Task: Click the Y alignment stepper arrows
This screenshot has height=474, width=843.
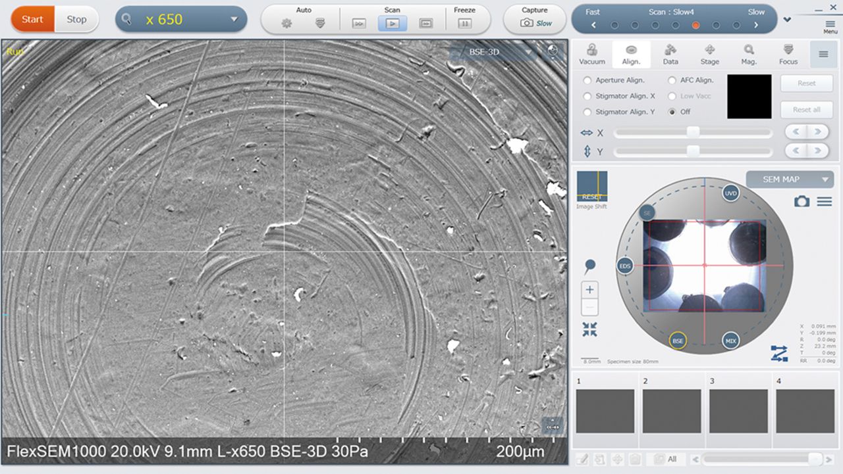Action: tap(807, 151)
